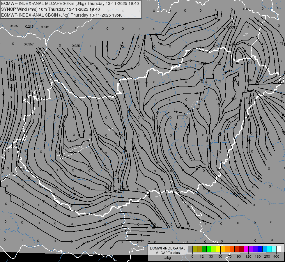Select the deep blue legend swatch
This screenshot has width=285, height=262.
pos(260,249)
